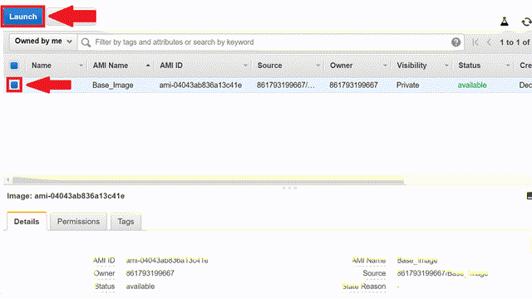This screenshot has height=299, width=532.
Task: Click the AMI Name Base_Image detail value
Action: pos(417,260)
